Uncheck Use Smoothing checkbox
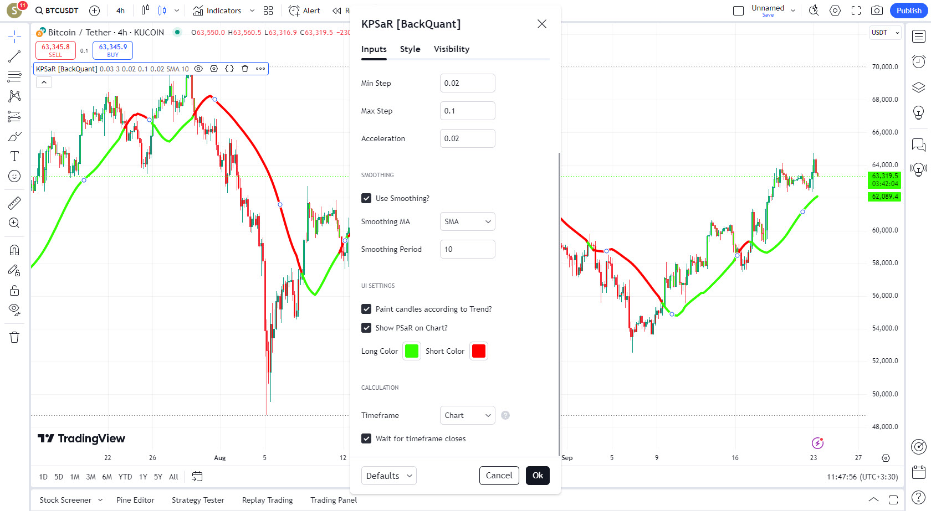This screenshot has height=511, width=931. (x=366, y=198)
